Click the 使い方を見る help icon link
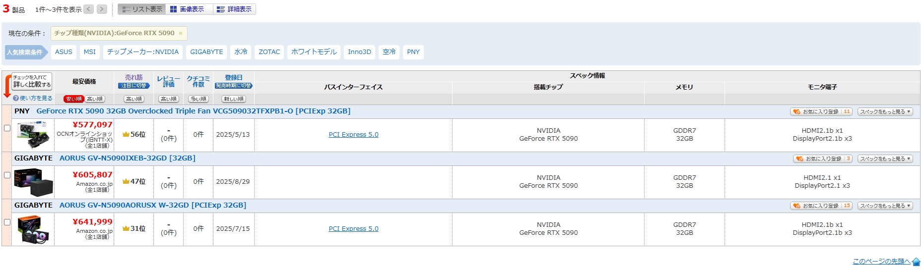The width and height of the screenshot is (923, 270). point(16,98)
